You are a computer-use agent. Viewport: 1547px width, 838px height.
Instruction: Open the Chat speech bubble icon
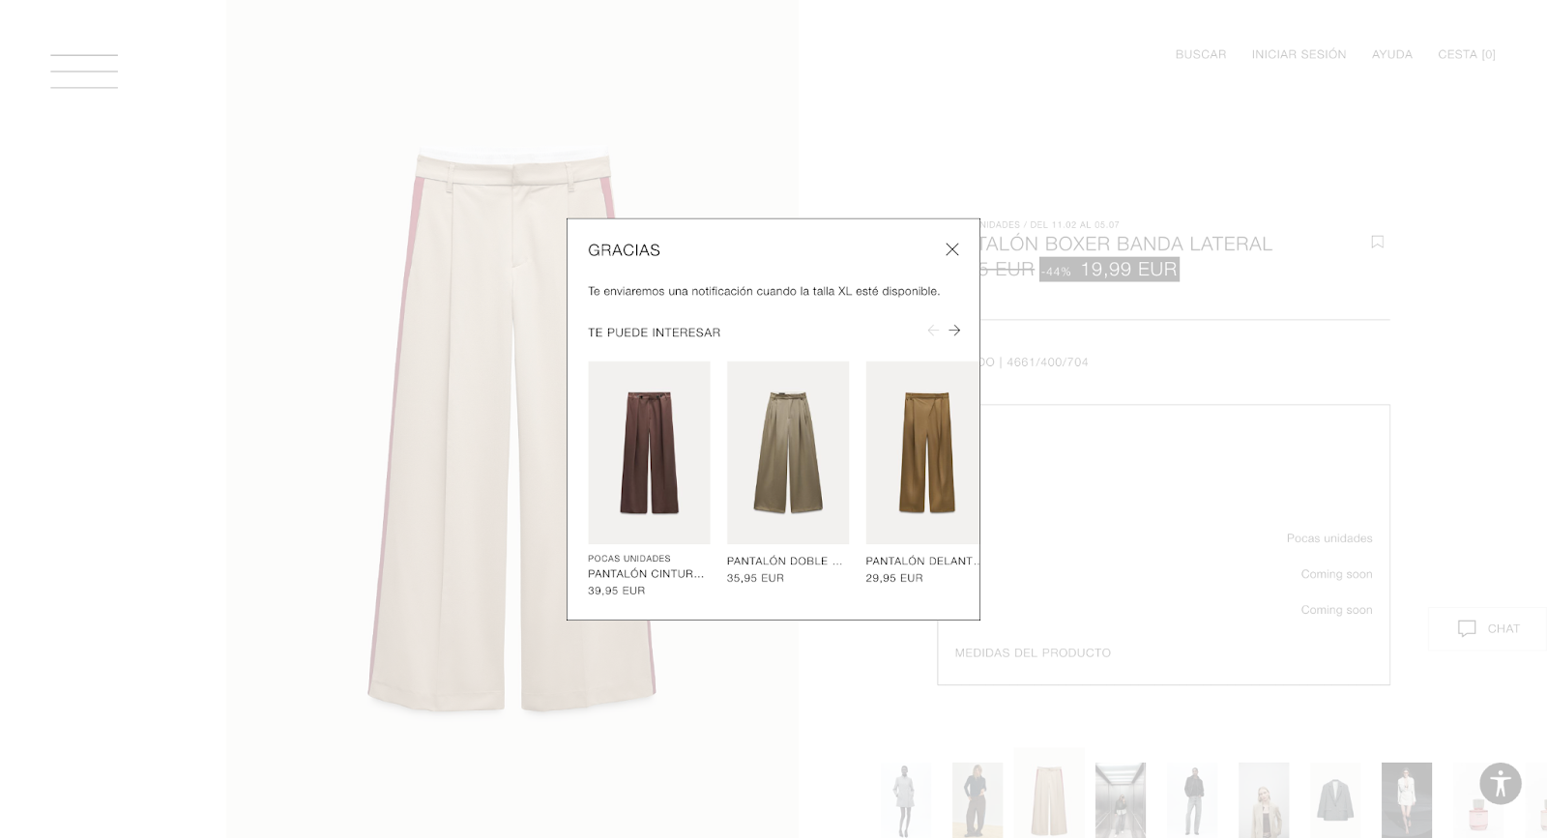click(1467, 628)
